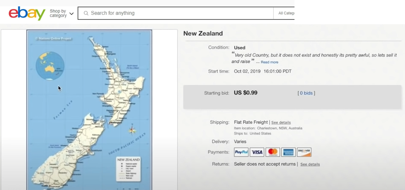Click the globe inset on the map
The height and width of the screenshot is (190, 405).
pos(50,66)
